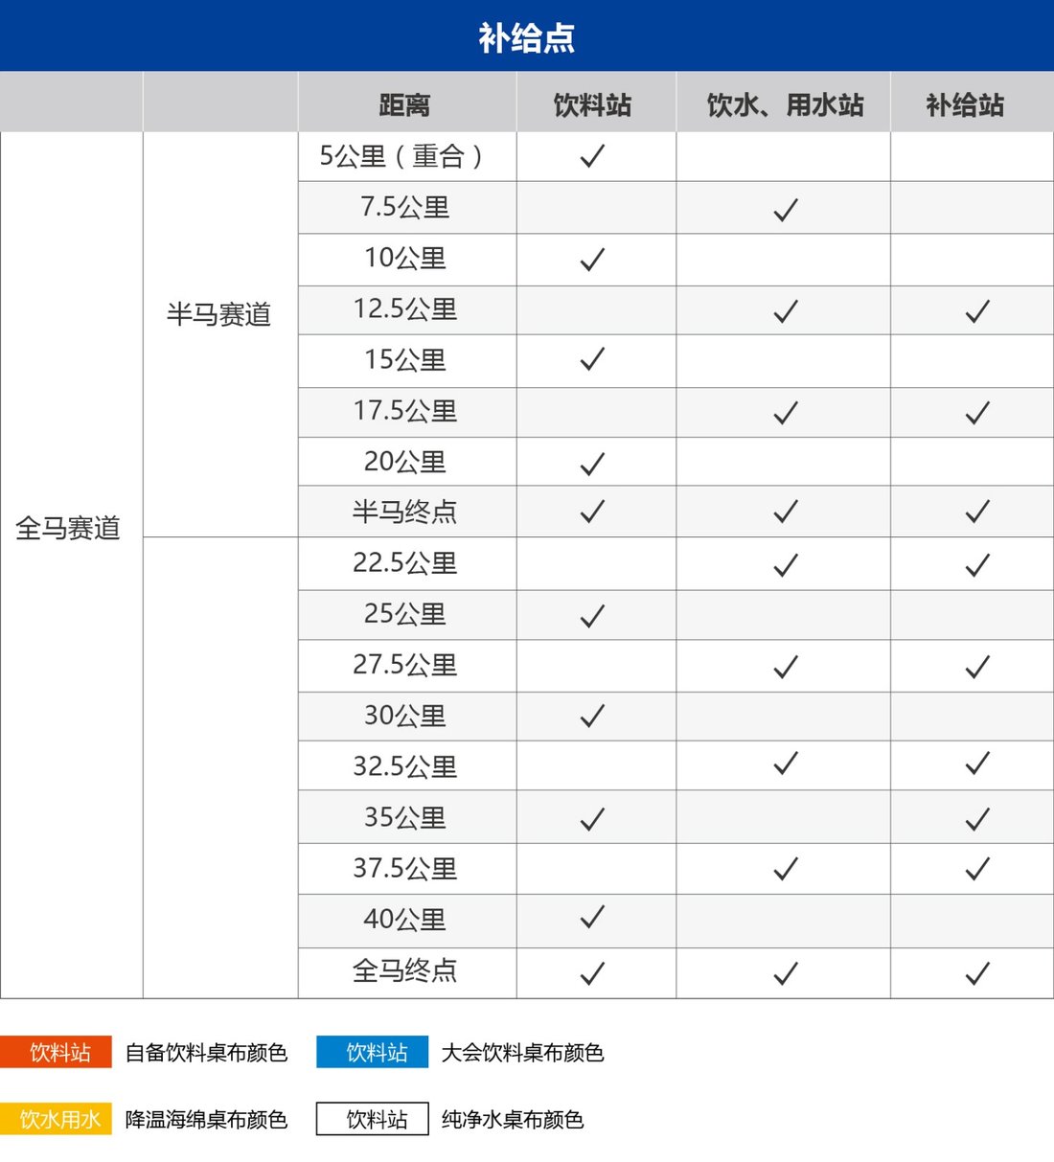Click the 补给站 checkmark in the 27.5公里 row

[x=977, y=668]
